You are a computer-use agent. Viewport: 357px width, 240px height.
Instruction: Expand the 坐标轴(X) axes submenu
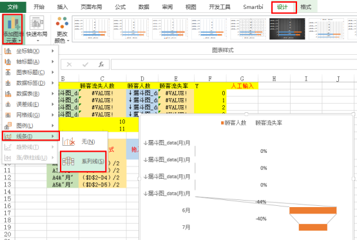30,51
